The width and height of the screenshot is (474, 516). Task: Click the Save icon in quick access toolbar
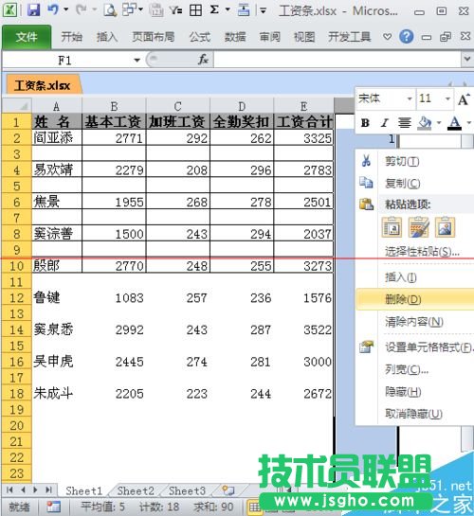point(33,9)
